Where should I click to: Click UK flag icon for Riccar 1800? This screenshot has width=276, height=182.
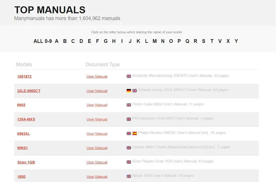click(129, 176)
